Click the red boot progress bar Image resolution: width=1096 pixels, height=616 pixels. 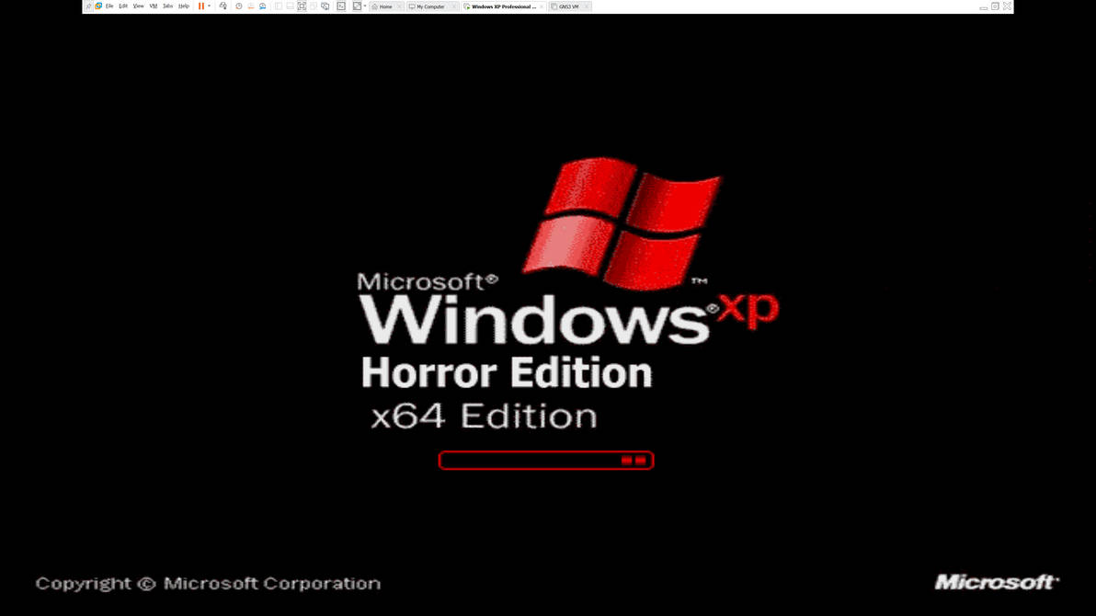coord(546,460)
